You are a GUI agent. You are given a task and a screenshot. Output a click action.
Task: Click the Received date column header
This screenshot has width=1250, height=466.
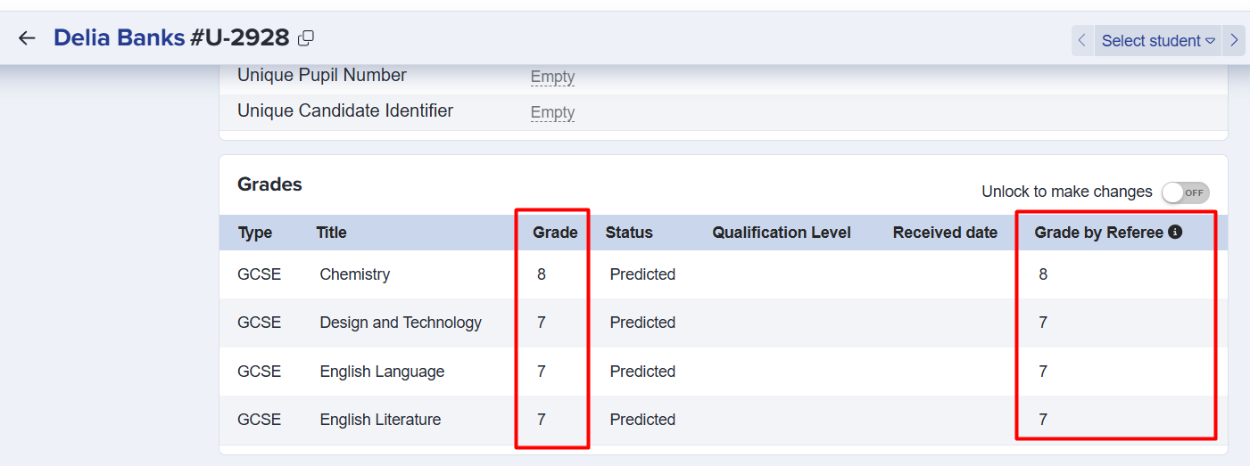(945, 233)
